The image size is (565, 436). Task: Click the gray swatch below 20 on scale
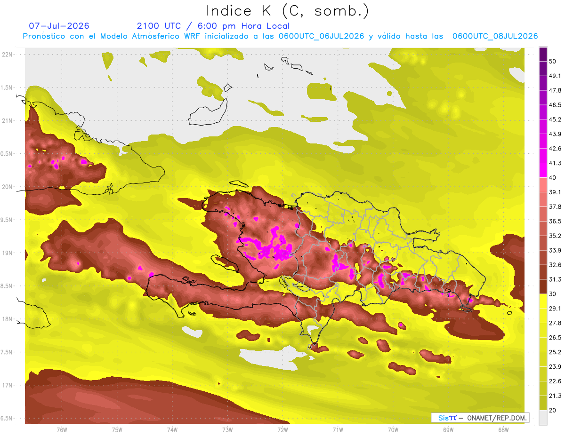(x=543, y=417)
